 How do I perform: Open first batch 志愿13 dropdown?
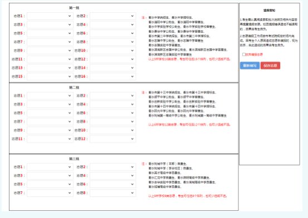pyautogui.click(x=50, y=68)
